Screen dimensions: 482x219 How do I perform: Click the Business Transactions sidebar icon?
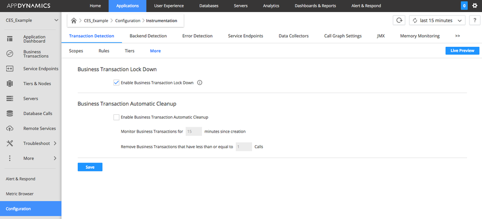click(10, 54)
